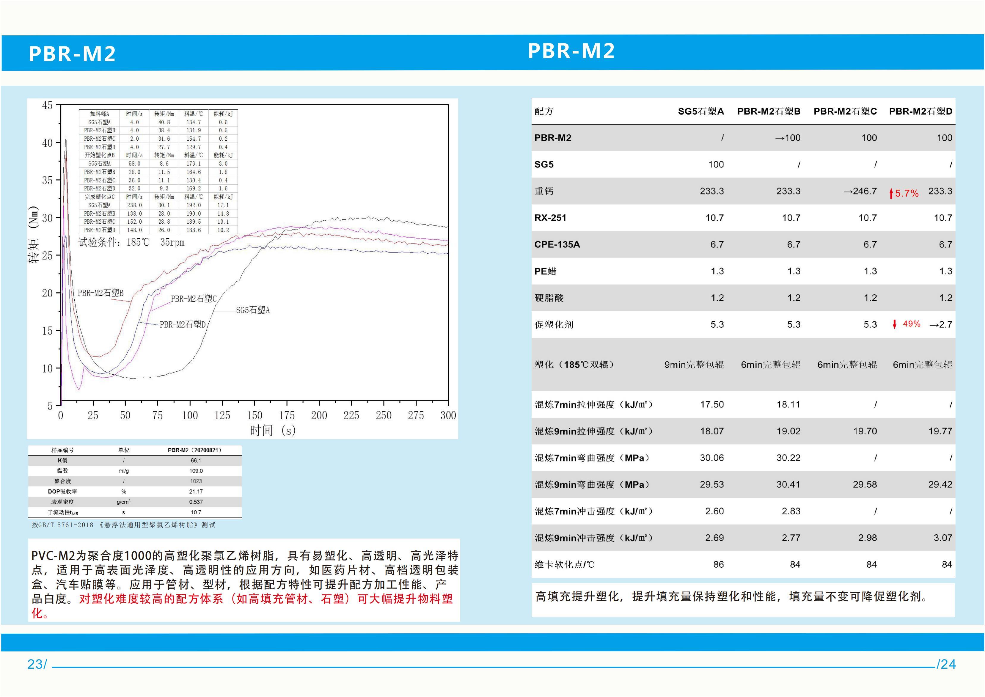Click page number /24 in the footer
The image size is (985, 697).
click(946, 664)
